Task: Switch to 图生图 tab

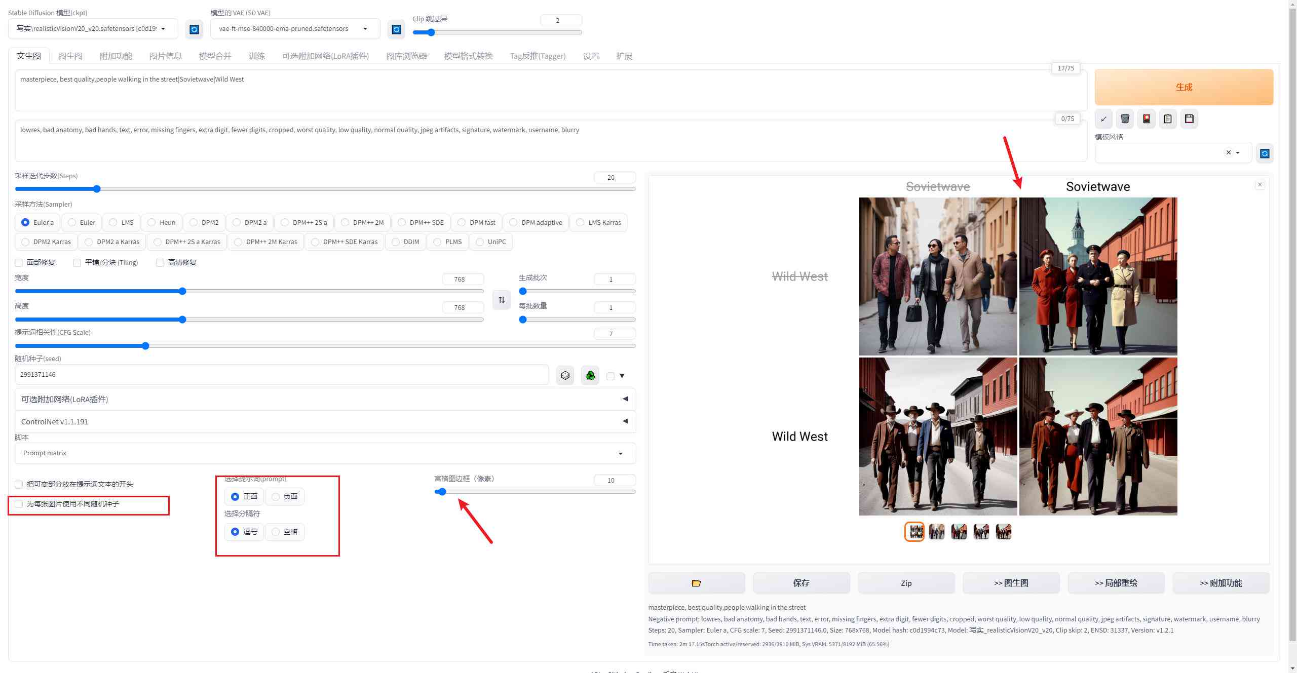Action: point(68,56)
